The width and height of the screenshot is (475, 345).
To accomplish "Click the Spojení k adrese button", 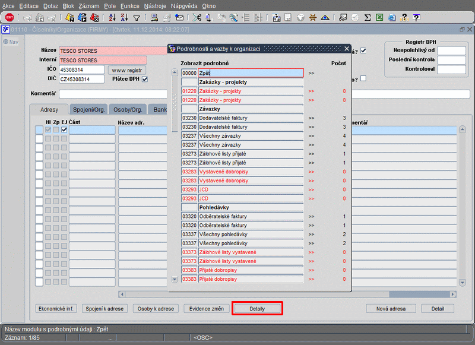I will tap(104, 309).
